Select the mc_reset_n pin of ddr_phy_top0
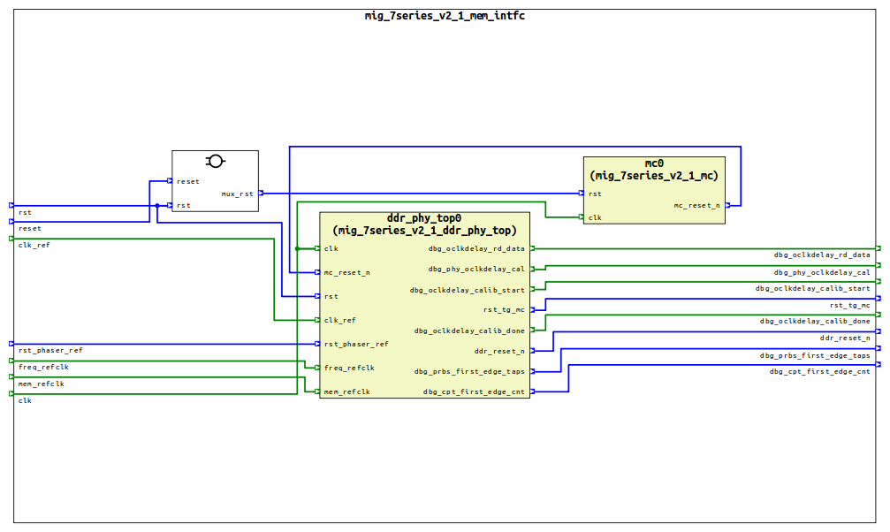This screenshot has height=532, width=890. (x=319, y=272)
